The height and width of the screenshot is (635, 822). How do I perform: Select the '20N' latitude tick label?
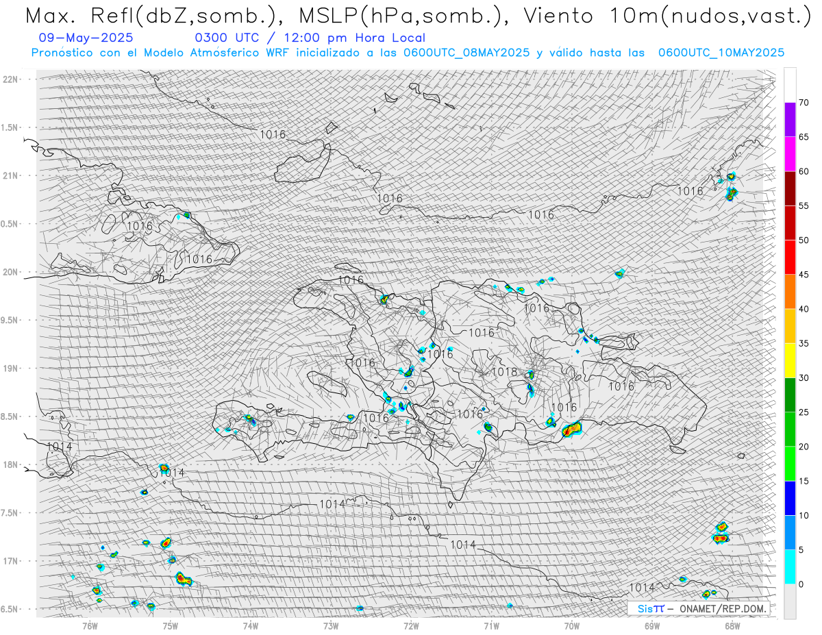tap(10, 272)
